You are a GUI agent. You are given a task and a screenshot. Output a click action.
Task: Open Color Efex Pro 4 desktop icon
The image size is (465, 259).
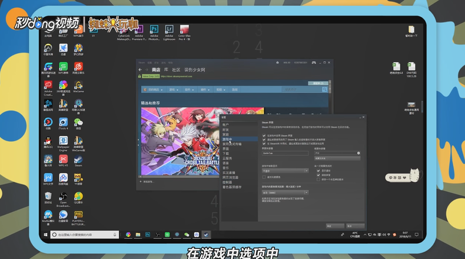(184, 32)
